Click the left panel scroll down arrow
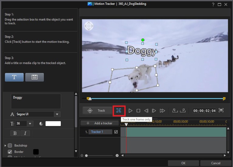The image size is (233, 167). tap(76, 151)
